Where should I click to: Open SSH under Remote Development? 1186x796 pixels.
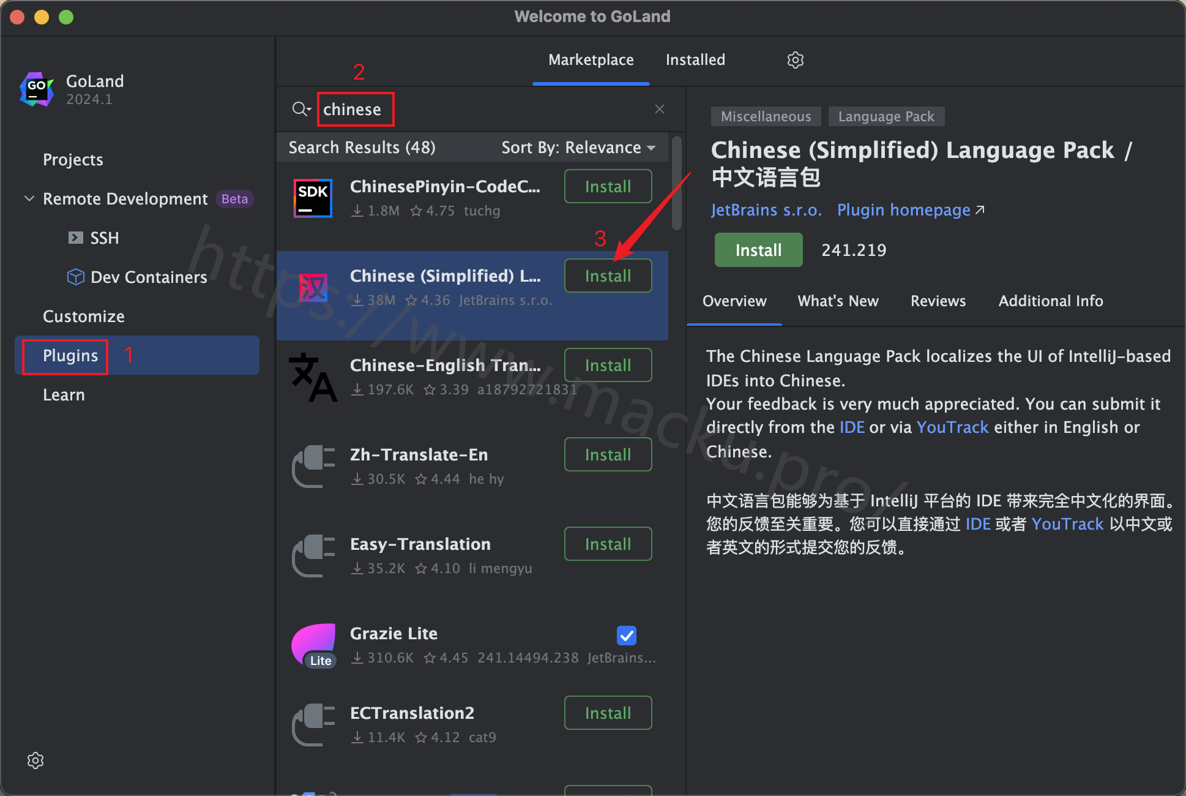104,238
